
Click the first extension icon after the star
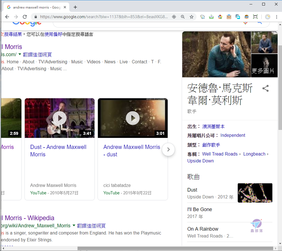(202, 17)
